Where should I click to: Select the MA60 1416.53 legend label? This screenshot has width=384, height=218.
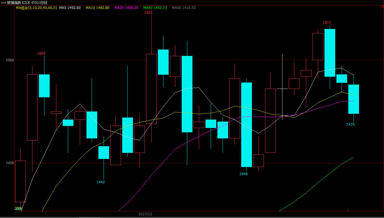[184, 8]
